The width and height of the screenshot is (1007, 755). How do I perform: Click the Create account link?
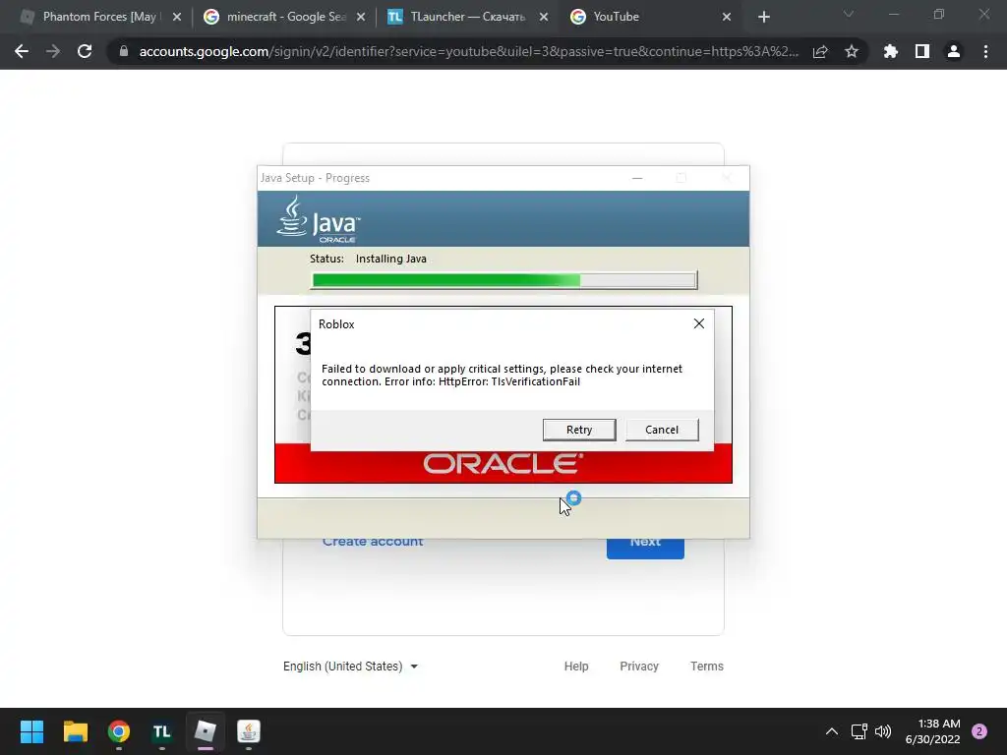tap(373, 542)
